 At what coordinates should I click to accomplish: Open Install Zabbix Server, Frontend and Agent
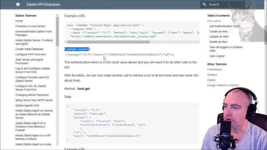coord(34,42)
